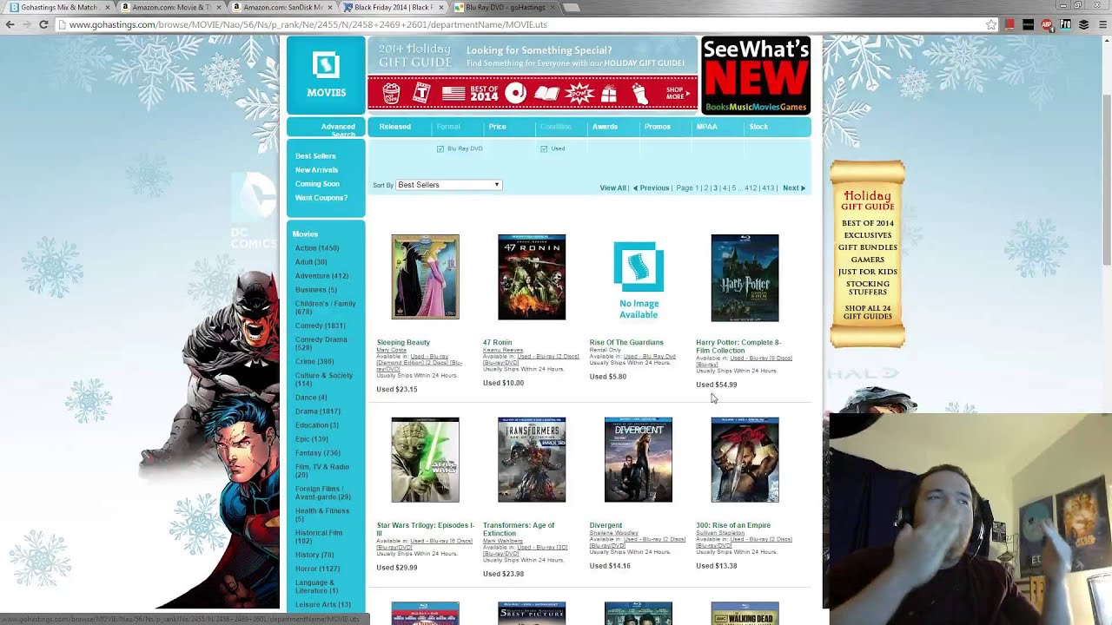Switch to the Amazon.com SanDisk tab
Viewport: 1112px width, 625px height.
281,7
